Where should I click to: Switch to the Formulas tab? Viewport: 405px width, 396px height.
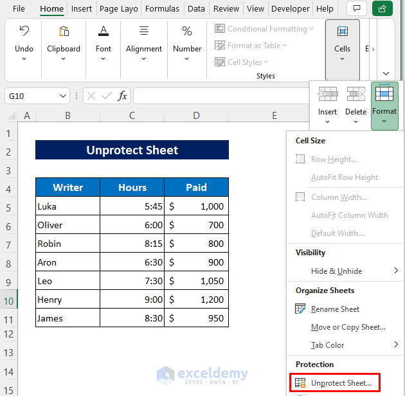[162, 8]
